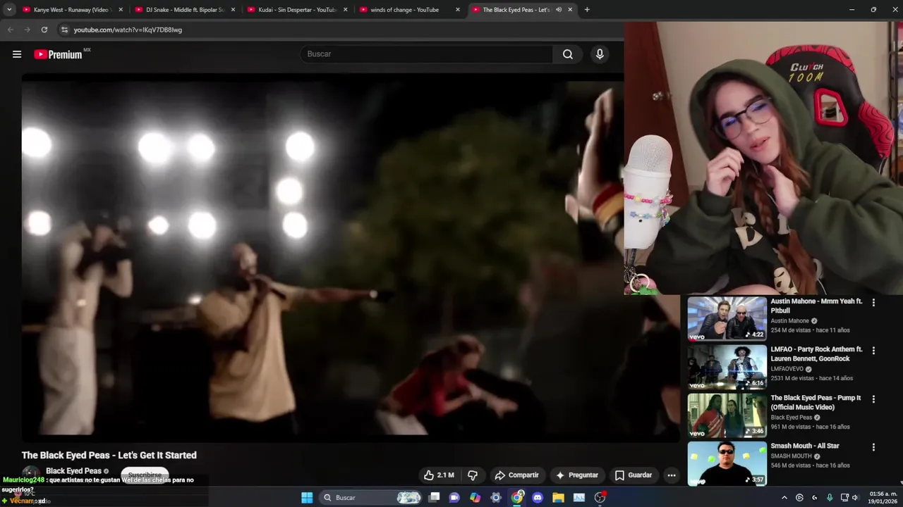Open Austin Mahone Mmm Yeah thumbnail
The image size is (903, 507).
point(727,318)
